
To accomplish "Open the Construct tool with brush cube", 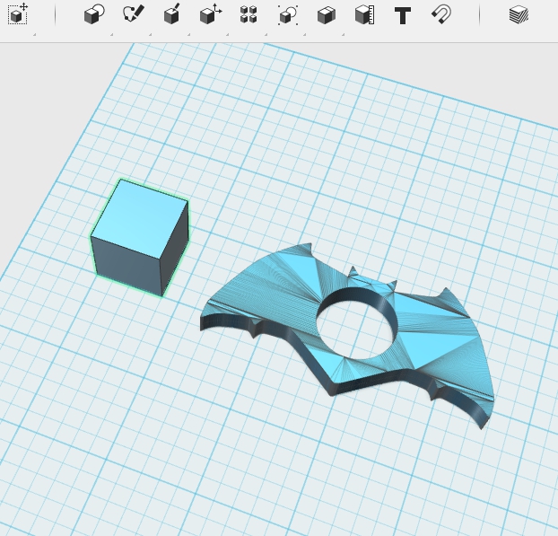I will click(x=172, y=14).
